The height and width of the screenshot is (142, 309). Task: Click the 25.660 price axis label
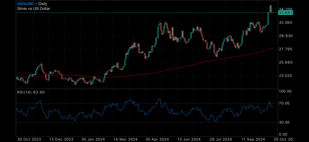pos(285,62)
